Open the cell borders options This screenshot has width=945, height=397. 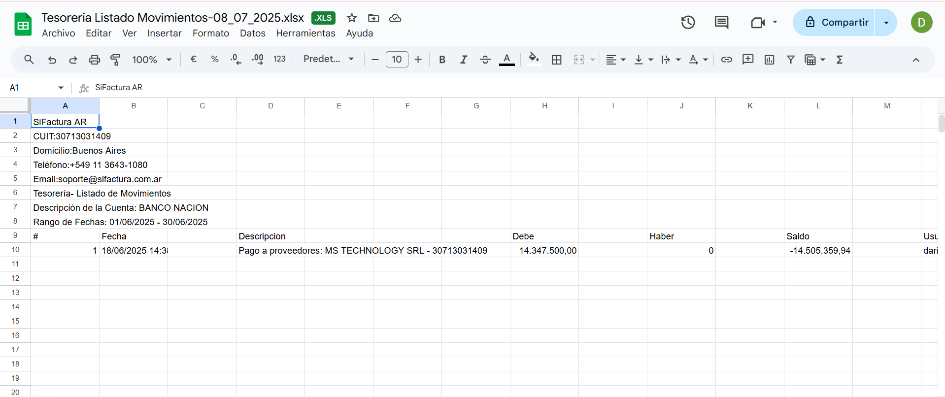(x=557, y=60)
